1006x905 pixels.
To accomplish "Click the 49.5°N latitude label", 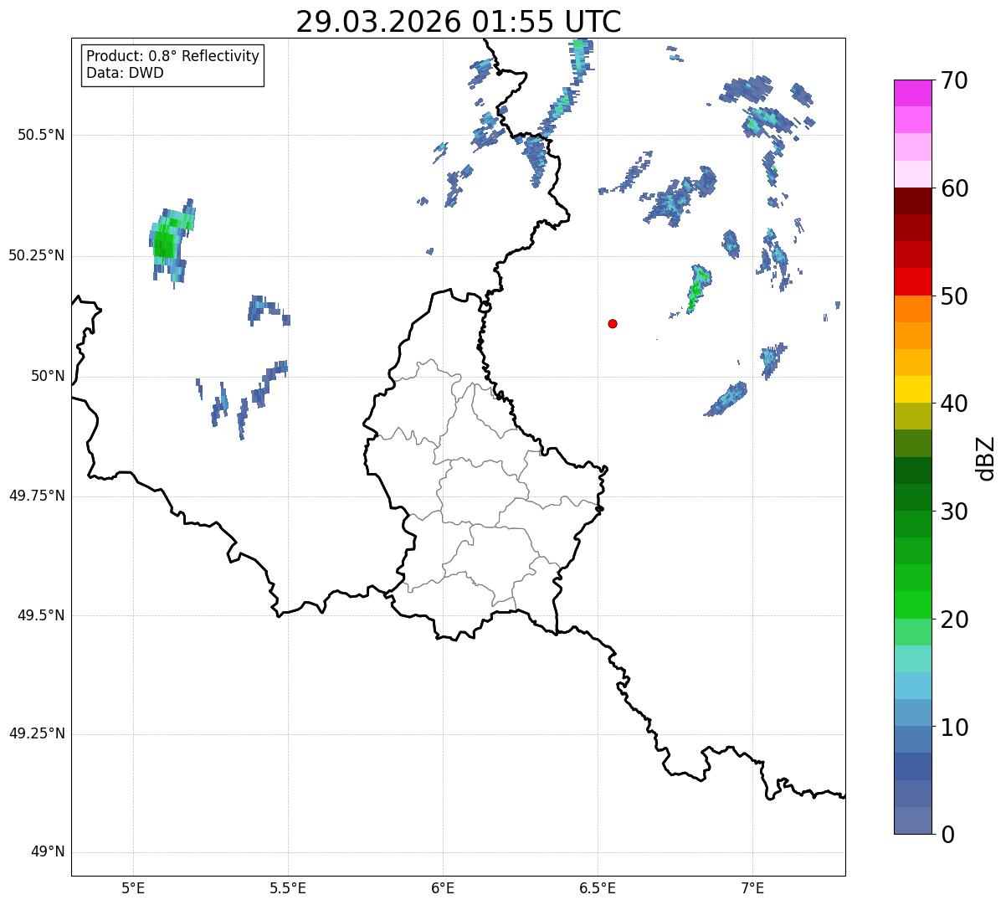I will tap(41, 615).
